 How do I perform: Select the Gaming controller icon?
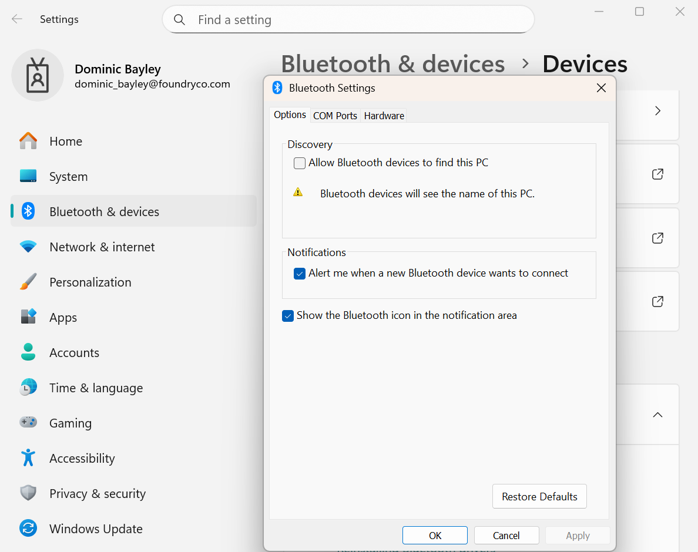tap(28, 423)
